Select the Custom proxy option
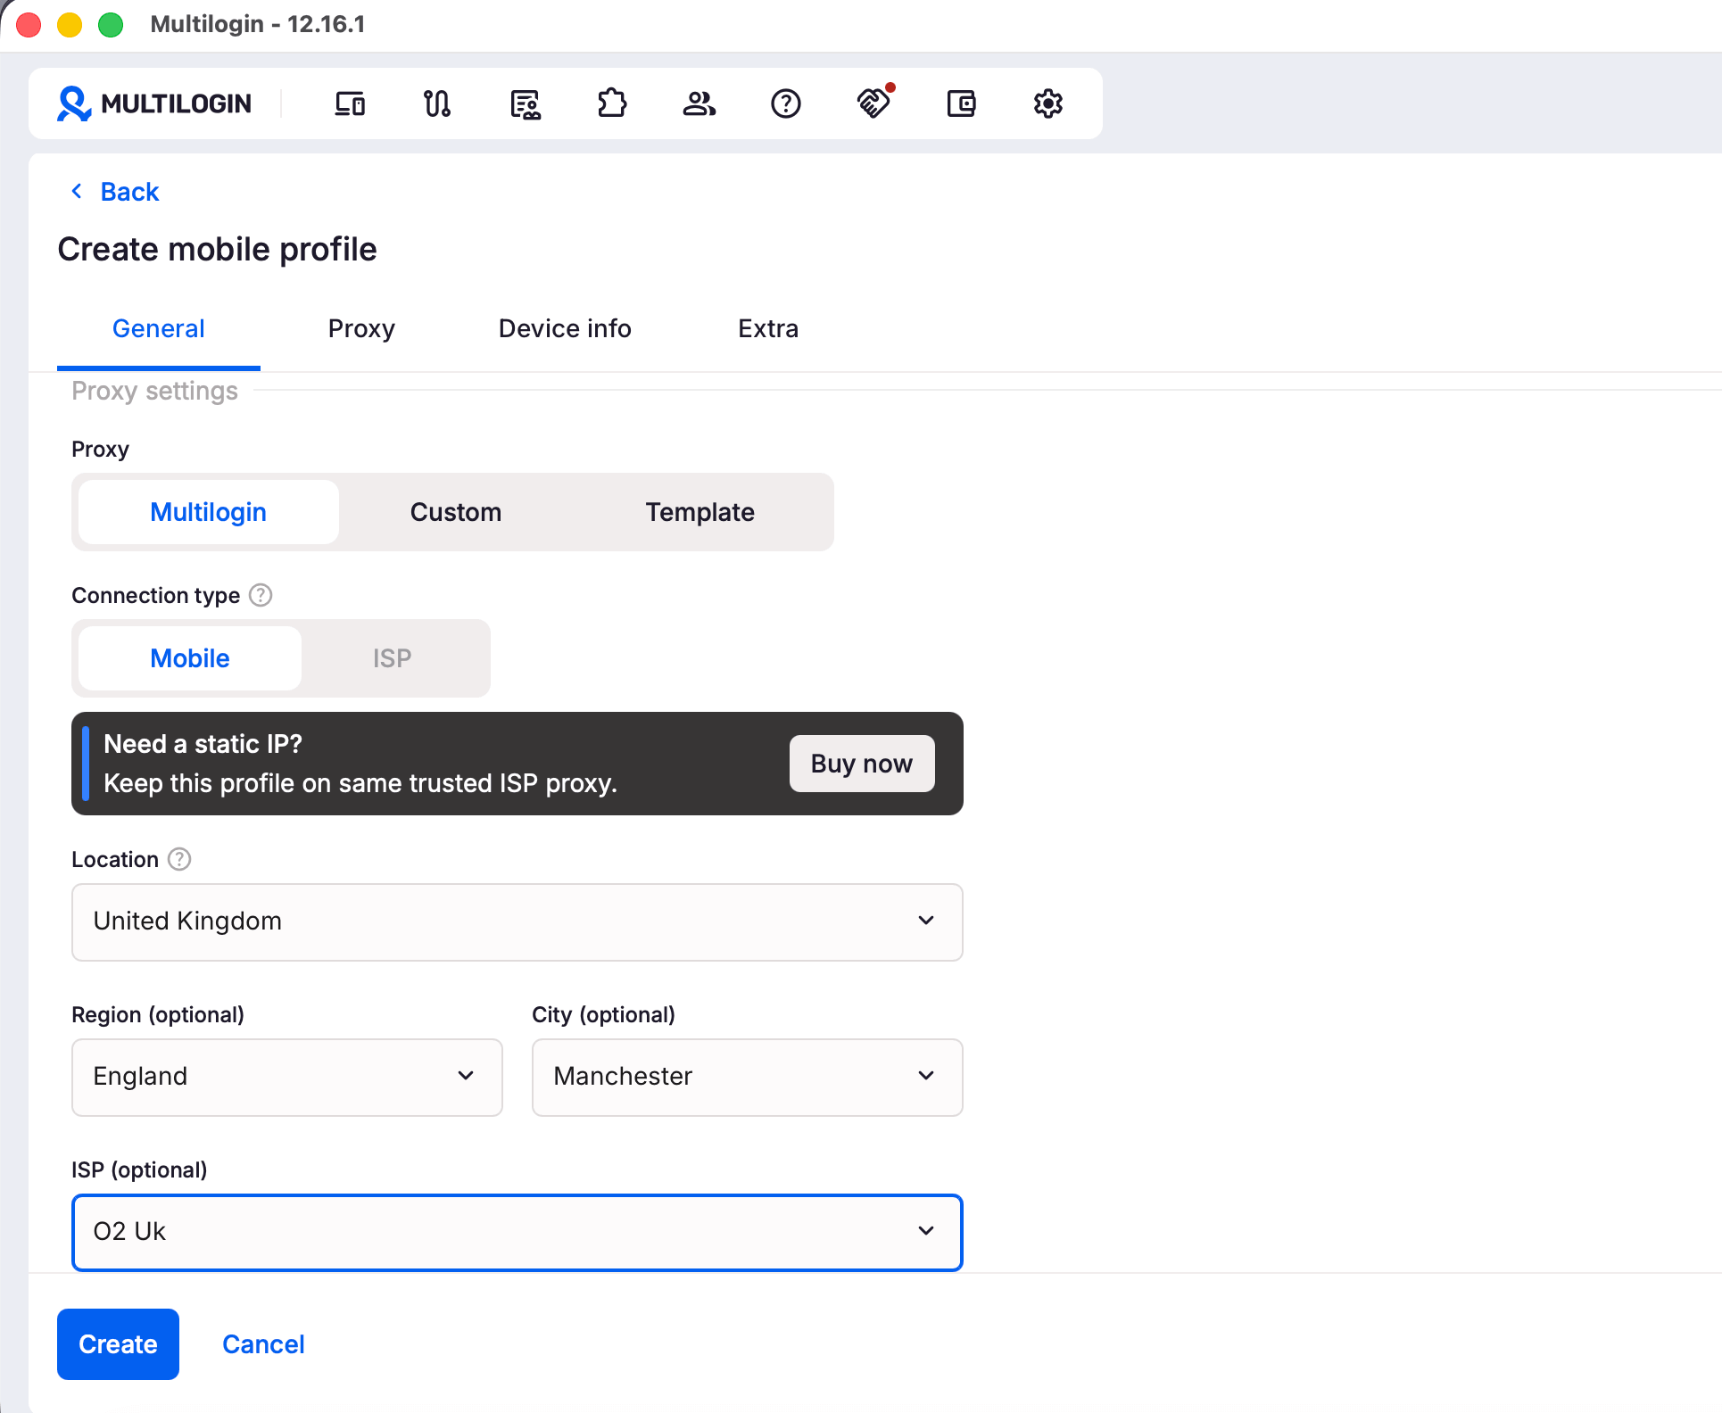 coord(456,512)
